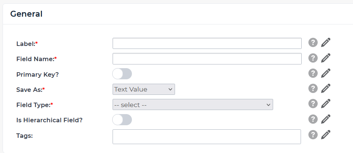Turn on the Is Hierarchical Field switch
This screenshot has height=153, width=353.
pyautogui.click(x=122, y=120)
